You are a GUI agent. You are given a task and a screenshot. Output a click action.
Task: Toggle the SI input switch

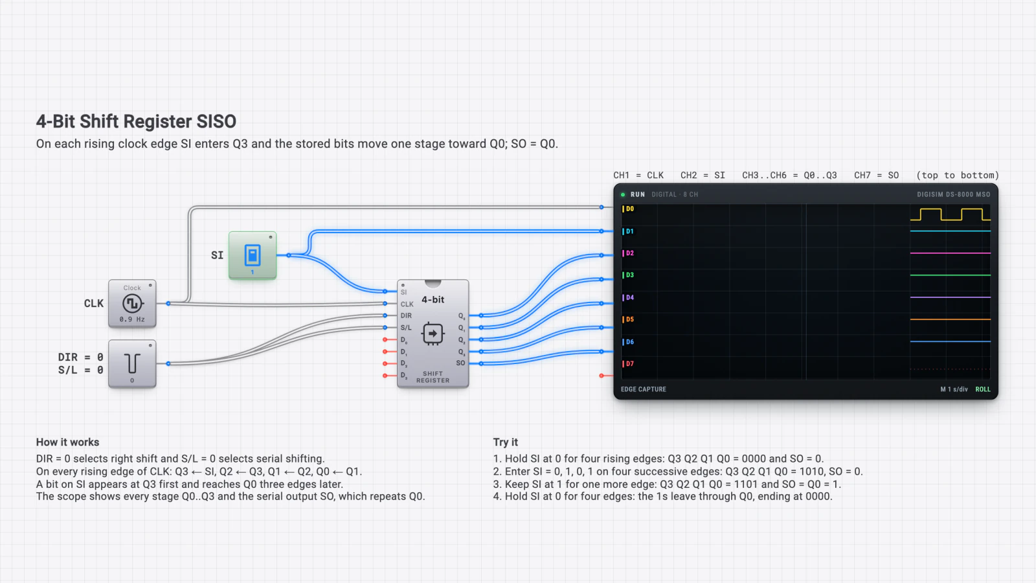click(x=253, y=255)
